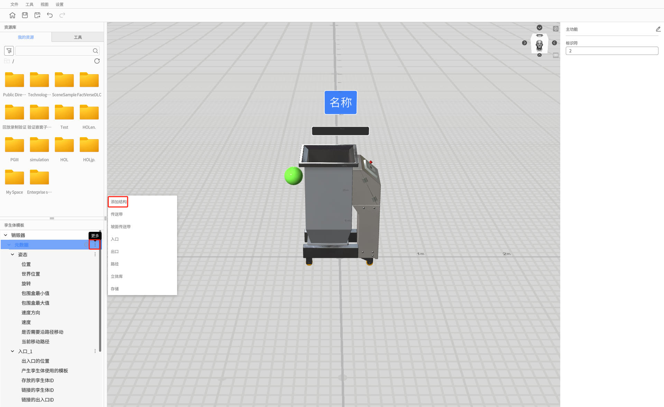Click the edit pencil icon next to 主功能
The width and height of the screenshot is (664, 407).
point(658,29)
